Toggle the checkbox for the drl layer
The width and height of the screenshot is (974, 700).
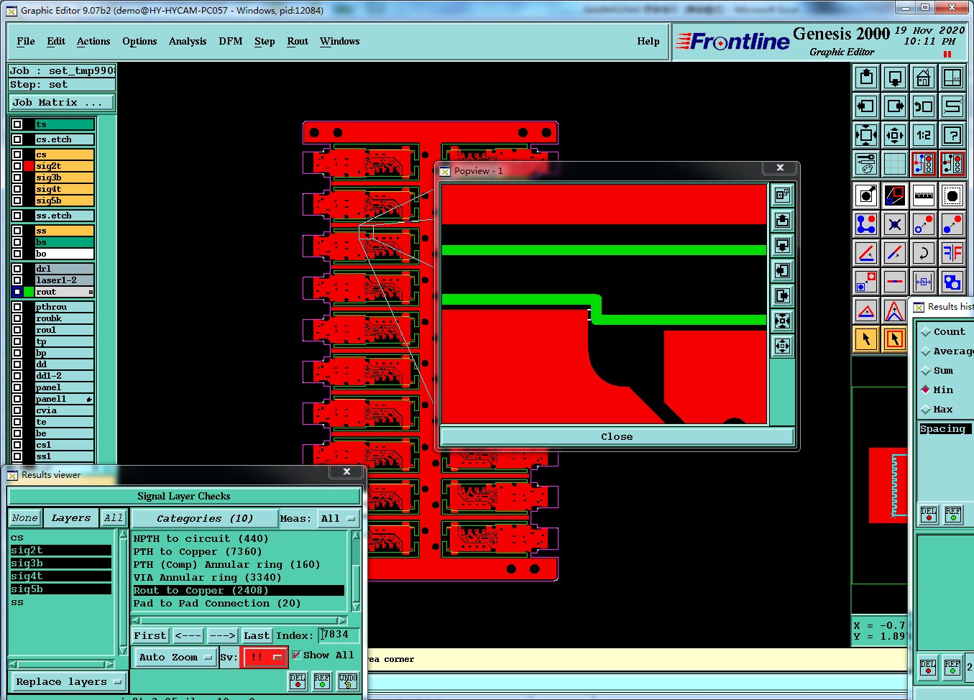[x=17, y=269]
